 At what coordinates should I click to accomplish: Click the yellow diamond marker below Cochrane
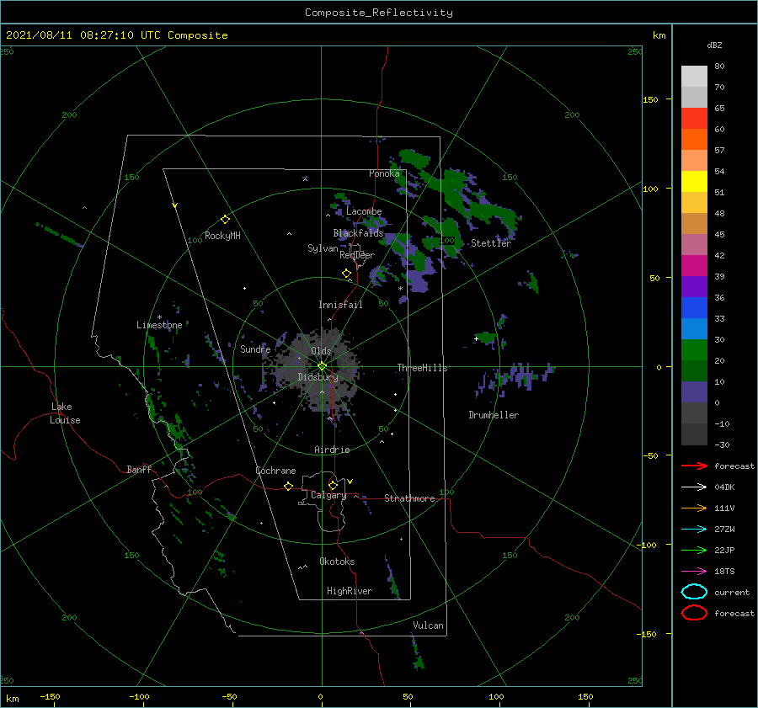288,486
